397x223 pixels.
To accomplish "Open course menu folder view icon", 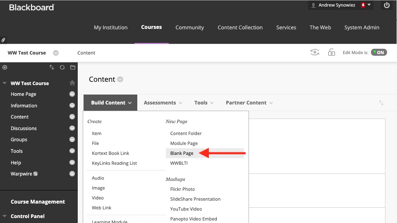I will [x=73, y=67].
